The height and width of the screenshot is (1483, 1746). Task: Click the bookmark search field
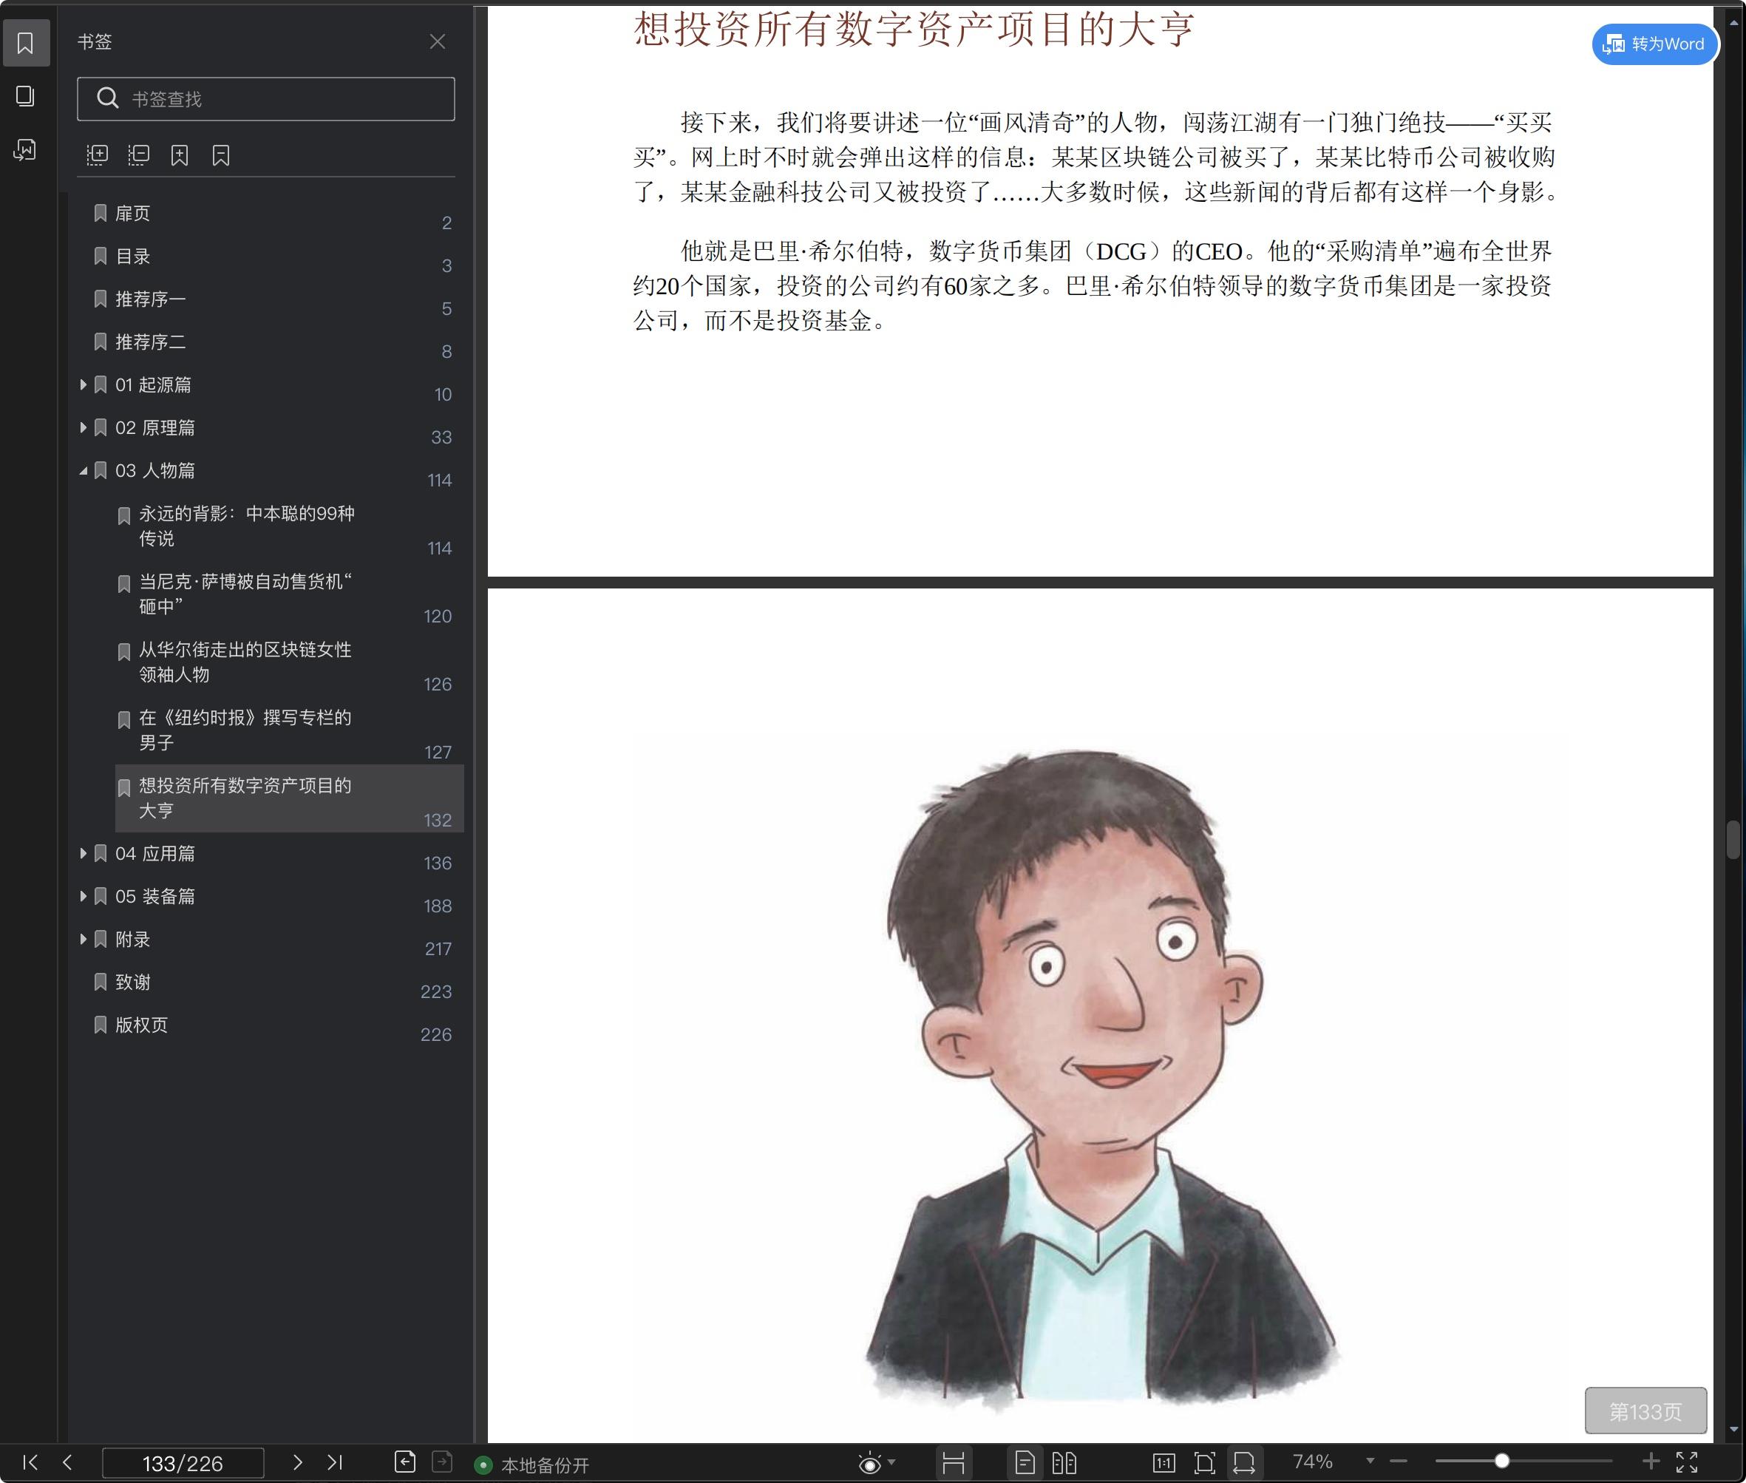click(265, 99)
